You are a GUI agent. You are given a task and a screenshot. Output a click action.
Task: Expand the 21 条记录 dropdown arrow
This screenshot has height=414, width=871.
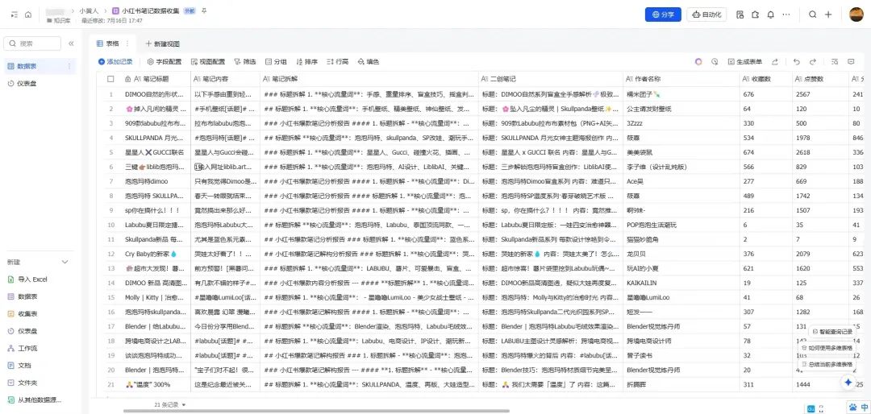click(184, 405)
